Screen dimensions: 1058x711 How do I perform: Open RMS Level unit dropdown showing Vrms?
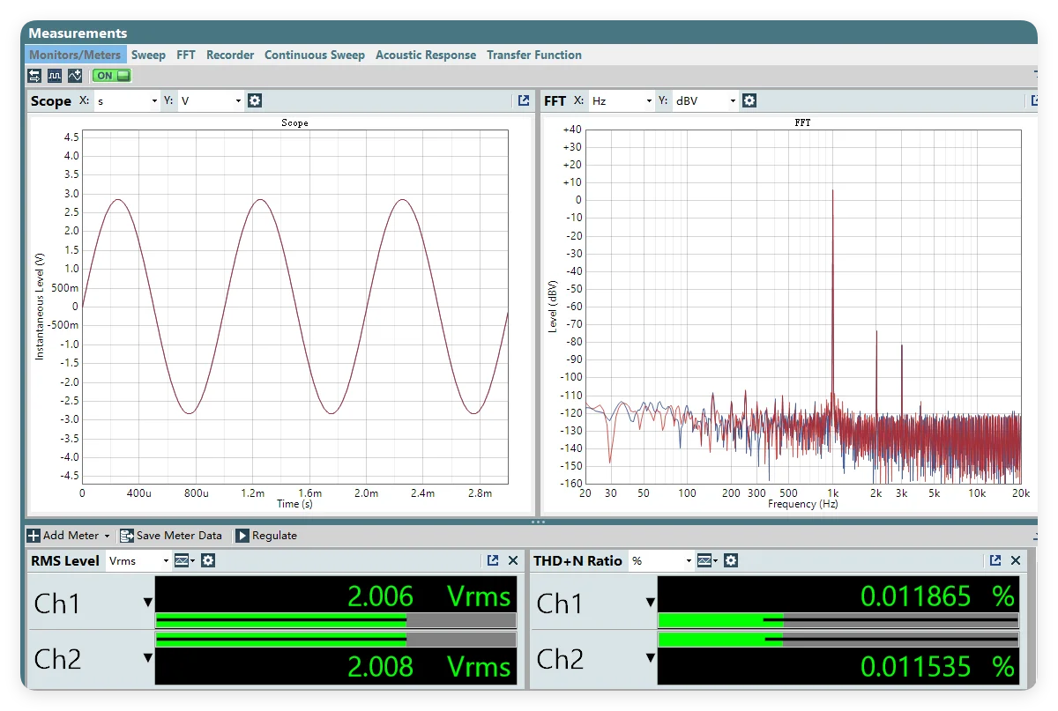[138, 560]
